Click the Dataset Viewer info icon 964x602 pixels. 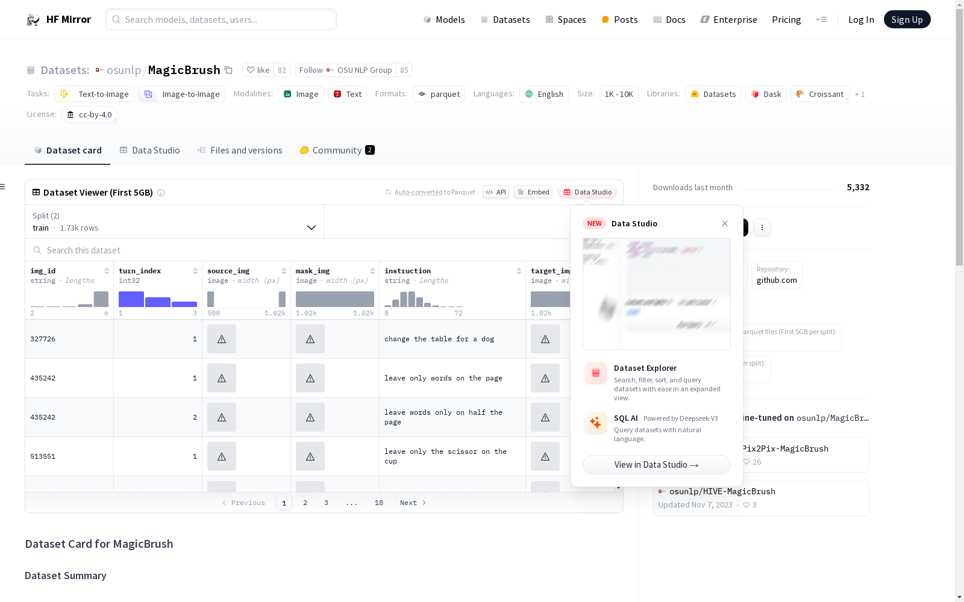point(161,193)
